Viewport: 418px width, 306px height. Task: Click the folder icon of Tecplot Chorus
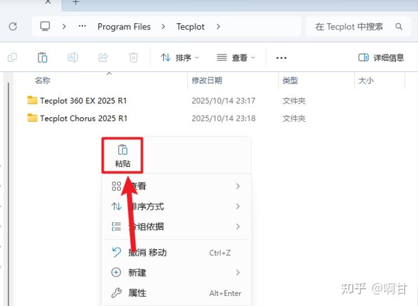(x=32, y=118)
